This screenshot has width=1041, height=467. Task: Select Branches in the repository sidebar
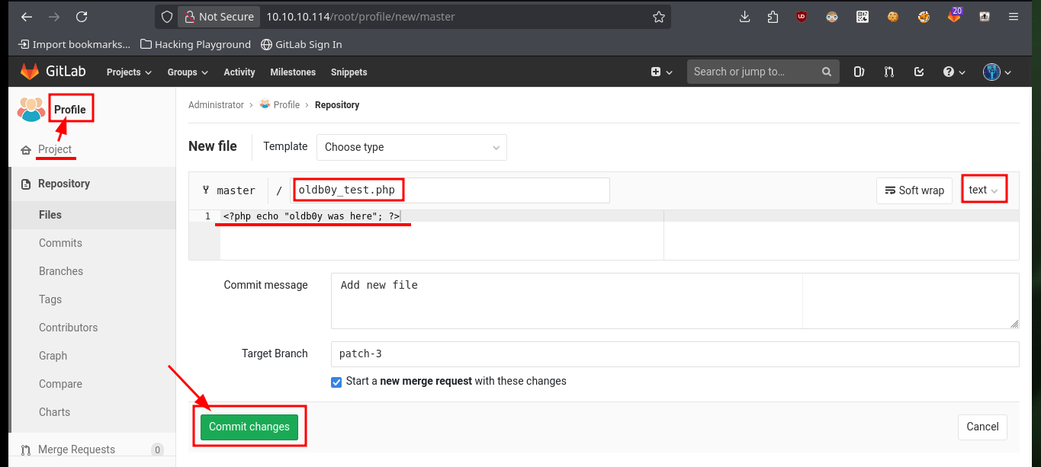61,271
